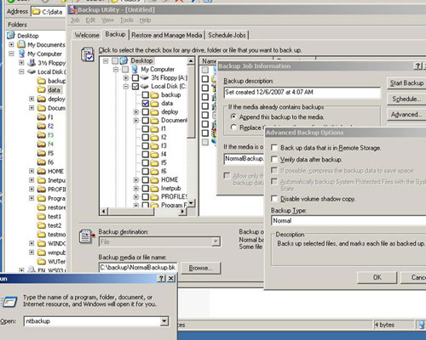Image resolution: width=426 pixels, height=340 pixels.
Task: Expand deploy folder in Backup tree
Action: 136,112
